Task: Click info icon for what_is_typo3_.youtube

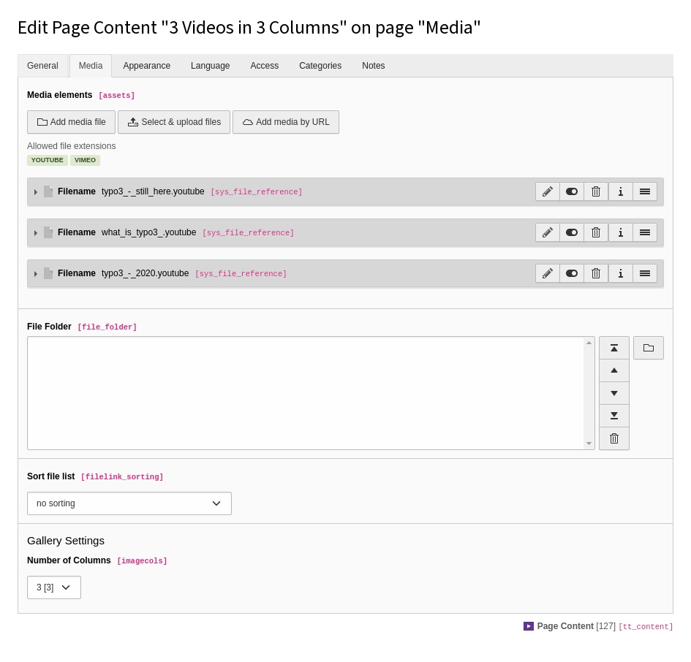Action: pos(621,232)
